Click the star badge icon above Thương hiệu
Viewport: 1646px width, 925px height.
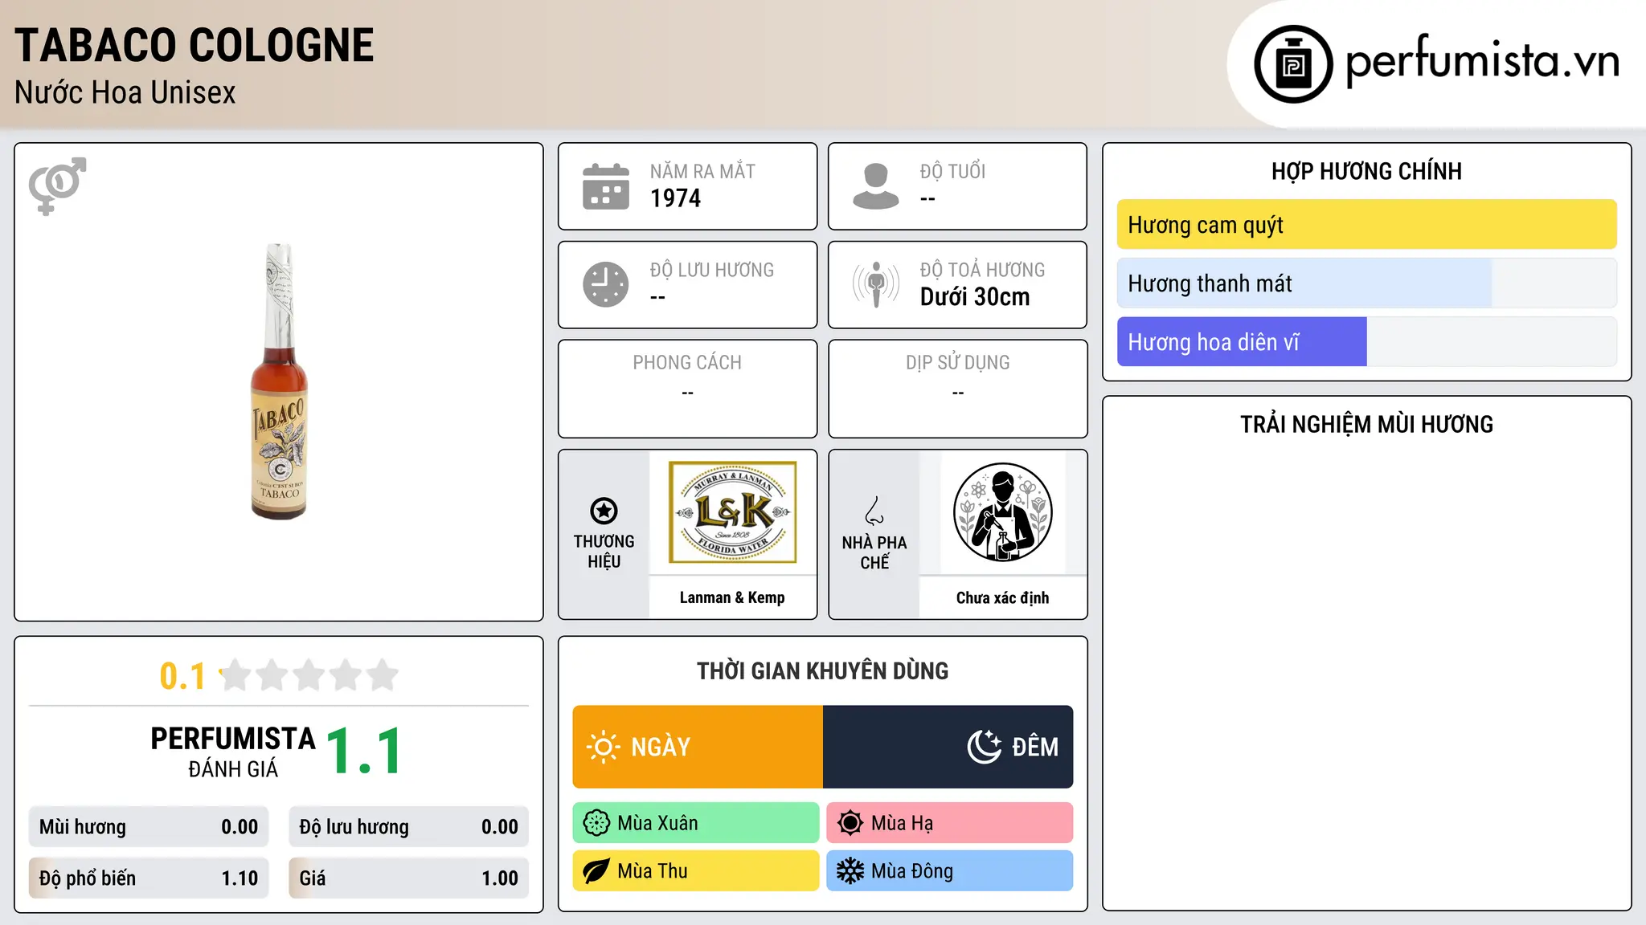pos(604,511)
